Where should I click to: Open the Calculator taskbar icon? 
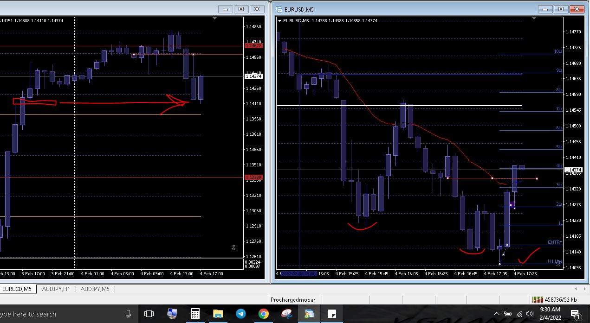(x=195, y=314)
